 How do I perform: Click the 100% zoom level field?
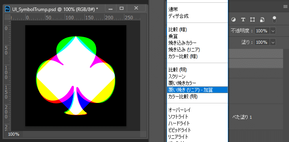(x=13, y=134)
